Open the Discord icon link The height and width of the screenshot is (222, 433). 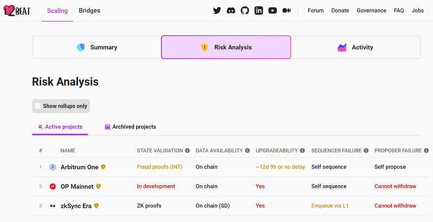[x=231, y=10]
